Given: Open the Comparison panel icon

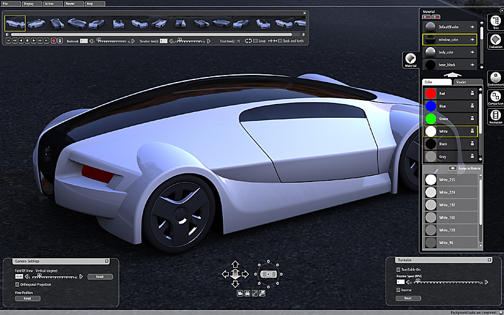Looking at the screenshot, I should 495,97.
